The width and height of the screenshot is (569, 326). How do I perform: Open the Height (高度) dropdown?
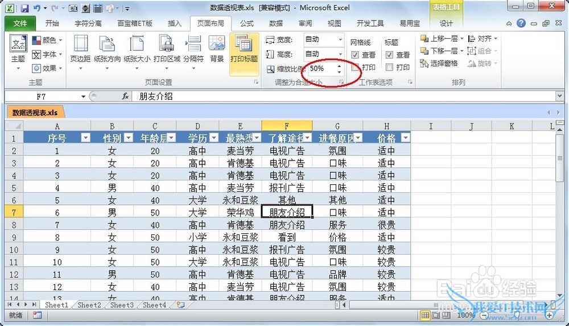pos(340,54)
